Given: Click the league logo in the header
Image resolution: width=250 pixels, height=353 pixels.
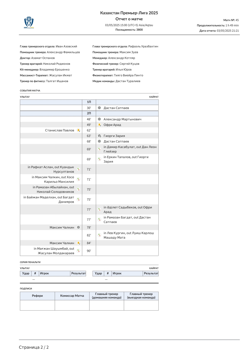Looking at the screenshot, I should tap(29, 23).
